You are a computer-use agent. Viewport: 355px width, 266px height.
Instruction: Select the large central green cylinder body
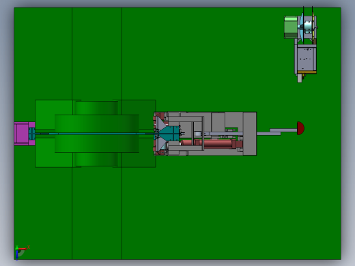tap(97, 134)
